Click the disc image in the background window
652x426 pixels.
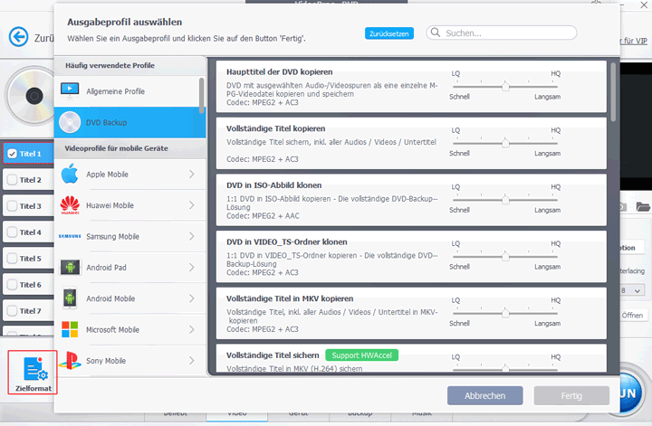click(x=29, y=96)
